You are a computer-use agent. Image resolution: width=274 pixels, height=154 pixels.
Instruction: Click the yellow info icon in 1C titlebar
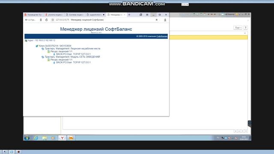pyautogui.click(x=237, y=15)
